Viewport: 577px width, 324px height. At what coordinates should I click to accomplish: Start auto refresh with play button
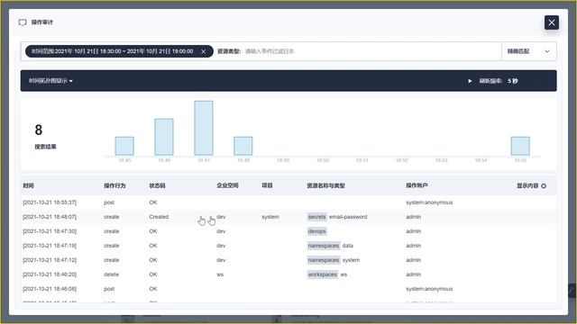tap(470, 81)
